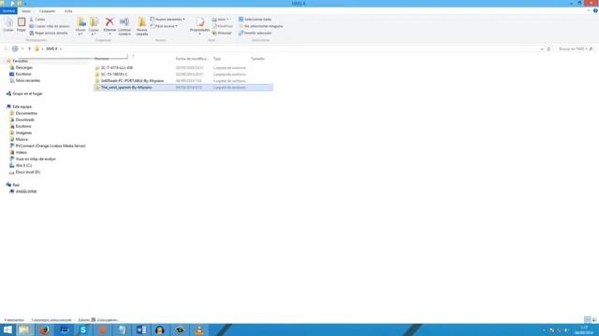The width and height of the screenshot is (599, 336).
Task: Sort by the Tamaño column header
Action: coord(257,59)
